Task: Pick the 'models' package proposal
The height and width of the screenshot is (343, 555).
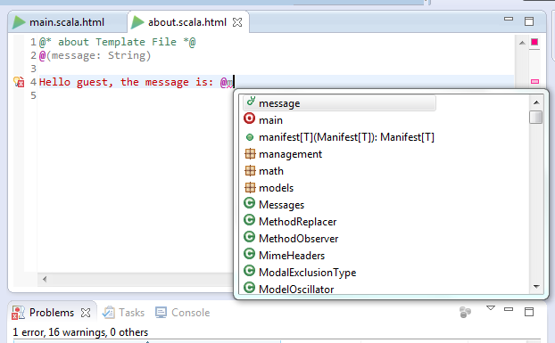Action: [276, 188]
